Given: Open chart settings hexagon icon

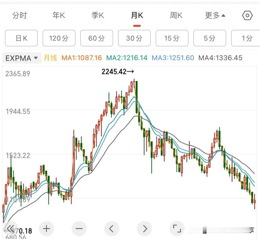Looking at the screenshot, I should click(x=247, y=16).
